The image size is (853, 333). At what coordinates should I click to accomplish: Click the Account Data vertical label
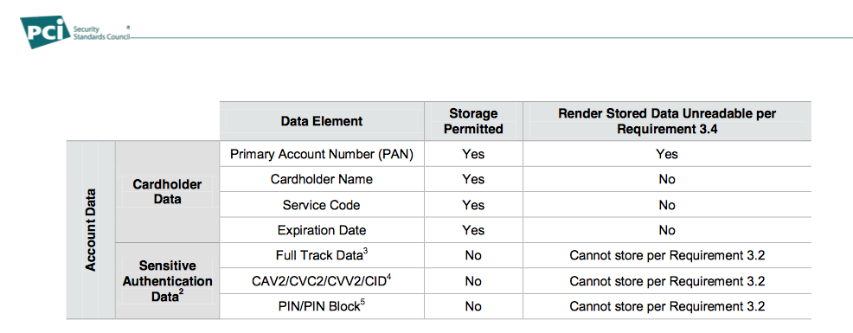coord(91,229)
